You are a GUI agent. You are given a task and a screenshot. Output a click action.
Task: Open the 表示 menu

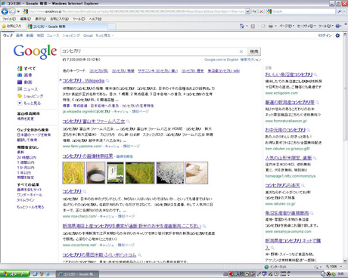click(40, 19)
